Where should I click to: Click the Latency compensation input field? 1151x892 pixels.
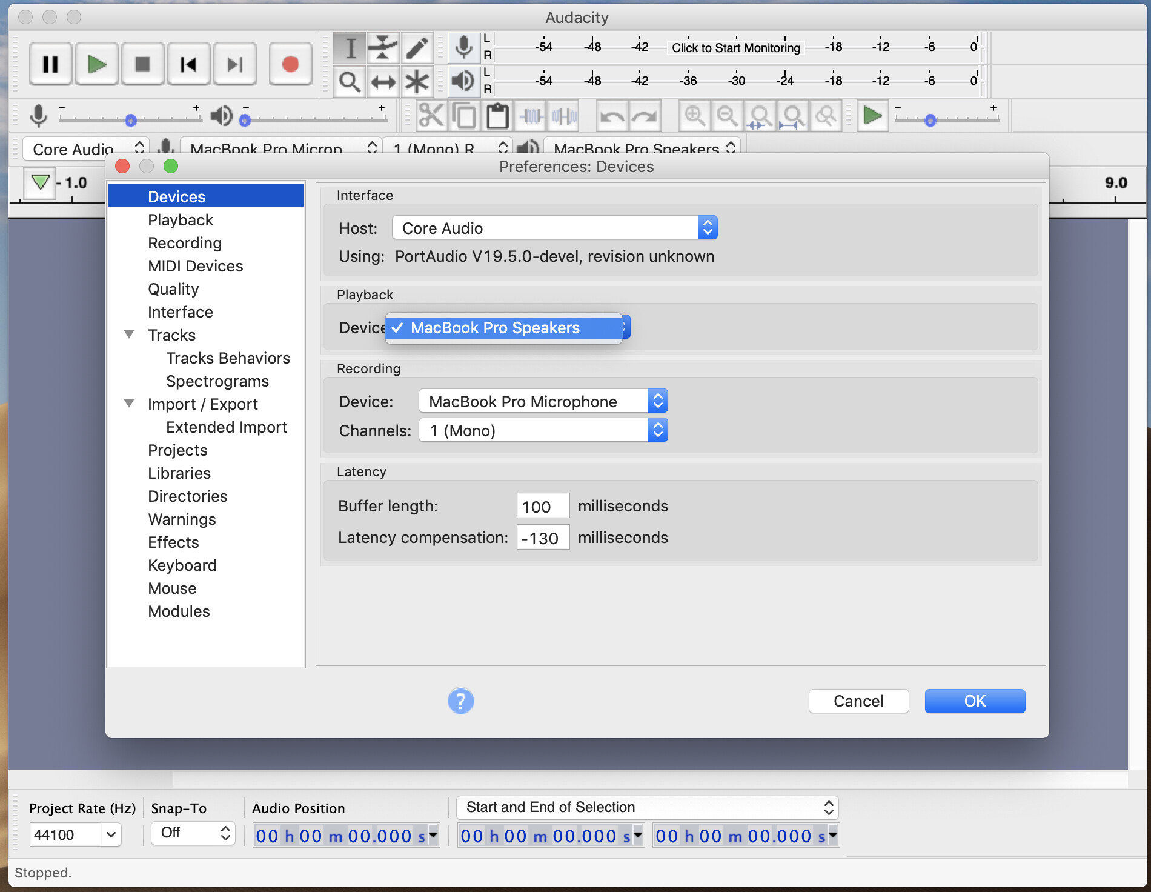point(543,537)
